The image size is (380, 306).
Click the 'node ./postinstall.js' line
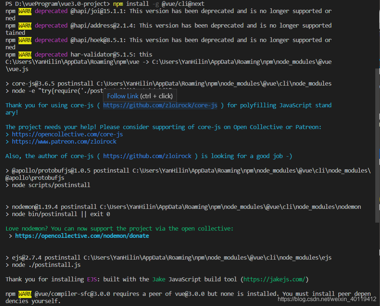tap(43, 265)
